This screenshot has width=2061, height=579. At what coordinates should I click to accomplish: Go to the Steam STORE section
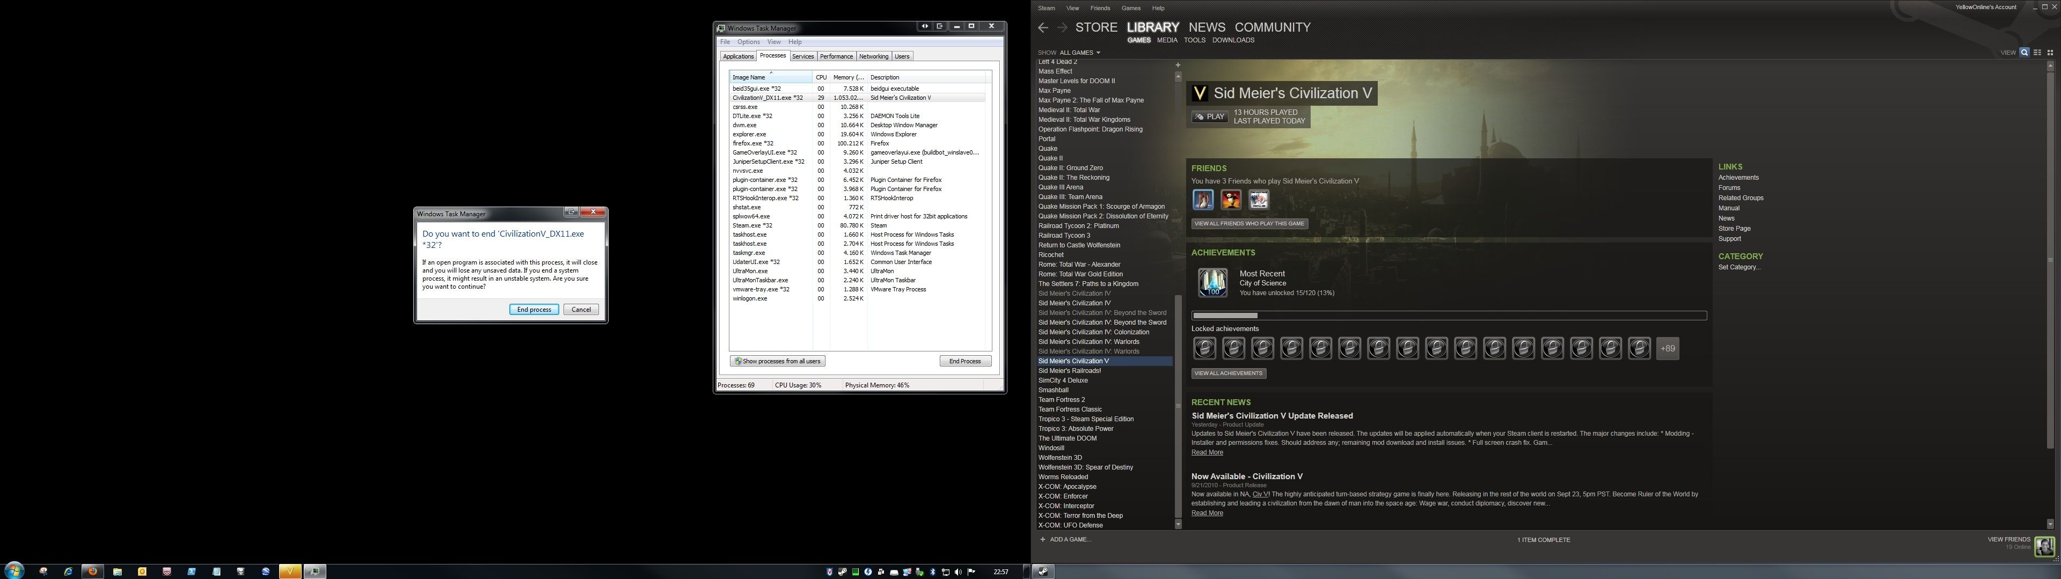click(1096, 27)
